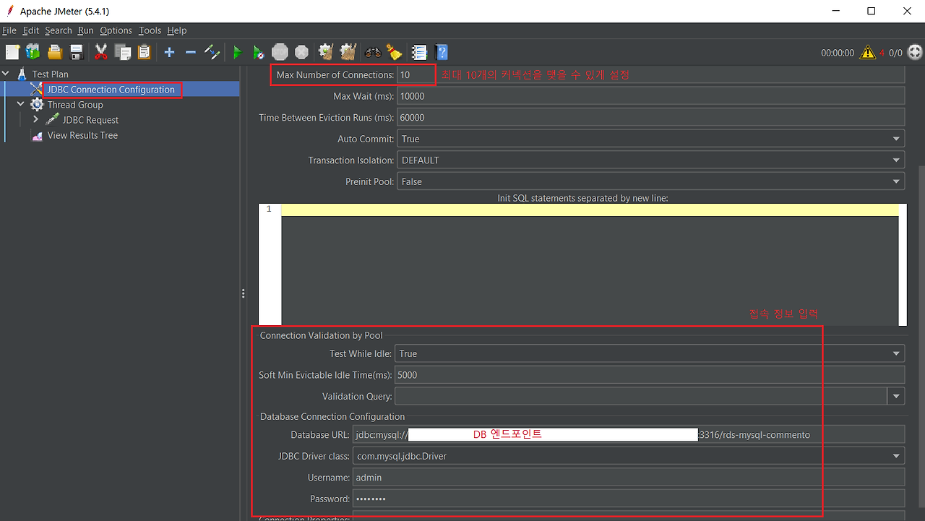Open the Transaction Isolation dropdown
Viewport: 925px width, 521px height.
click(x=650, y=160)
